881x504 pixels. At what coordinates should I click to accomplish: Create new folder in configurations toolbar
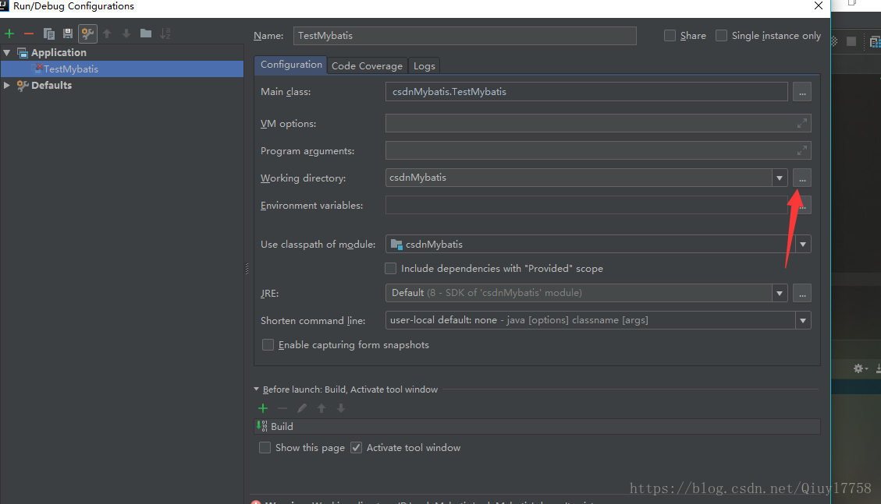tap(146, 33)
